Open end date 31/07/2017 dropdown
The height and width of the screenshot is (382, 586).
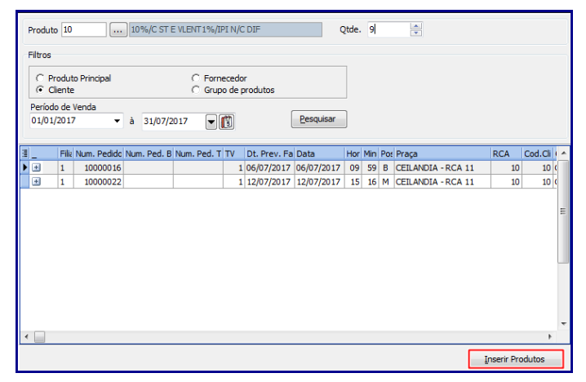(x=211, y=122)
